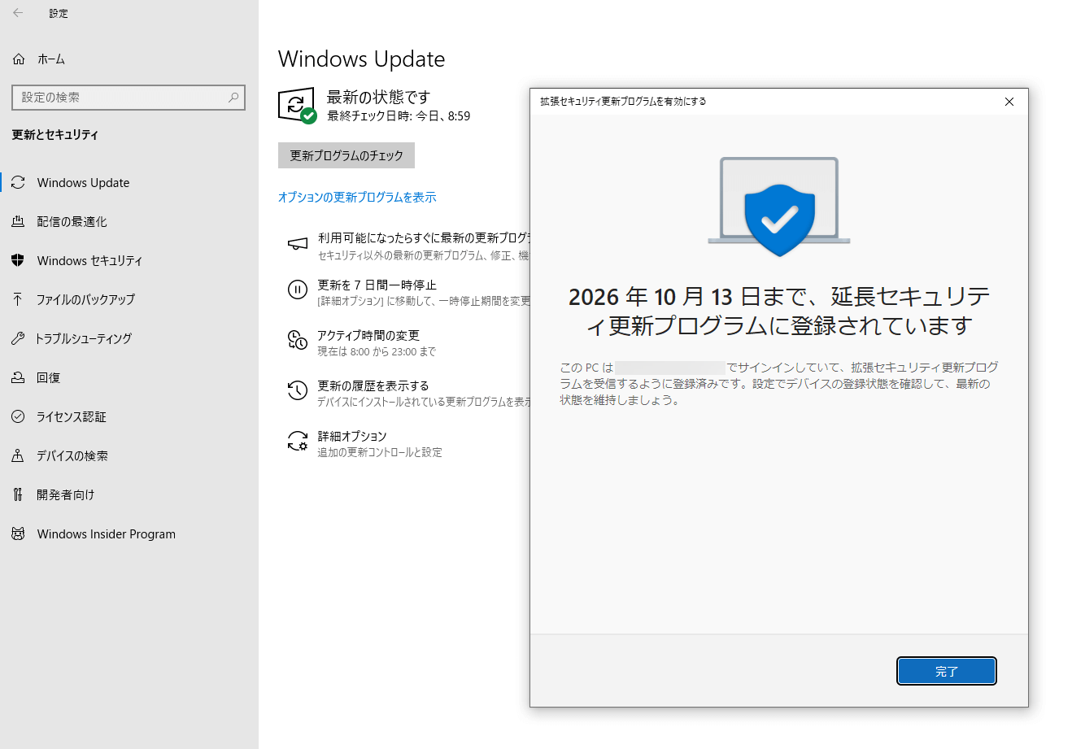The width and height of the screenshot is (1072, 749).
Task: Open アクティブ時間の変更 option
Action: [368, 336]
